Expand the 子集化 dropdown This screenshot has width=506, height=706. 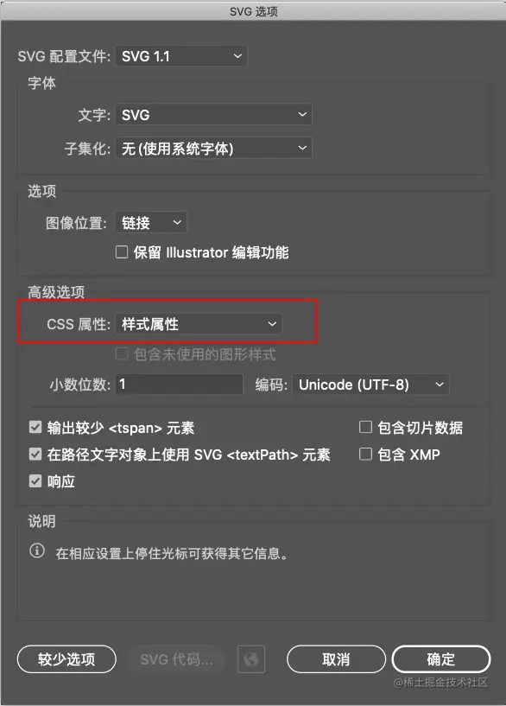[213, 148]
